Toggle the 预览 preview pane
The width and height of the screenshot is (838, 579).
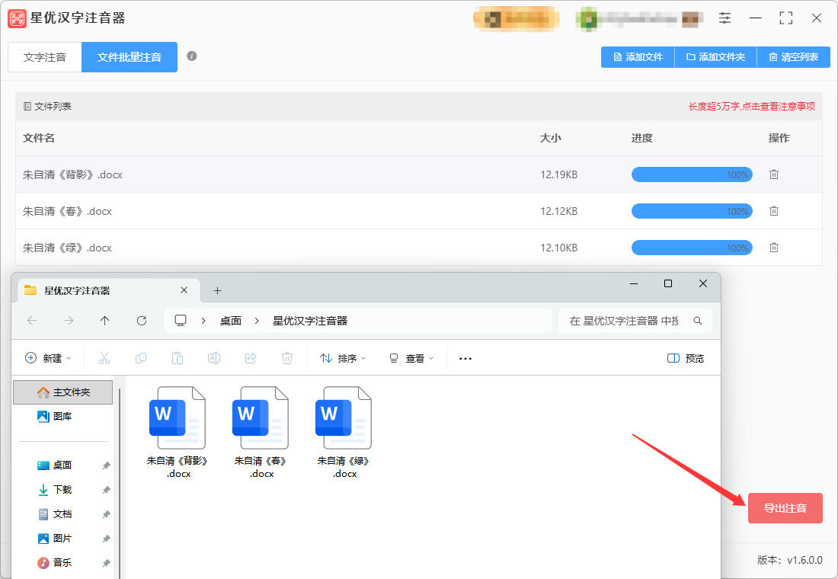[686, 358]
